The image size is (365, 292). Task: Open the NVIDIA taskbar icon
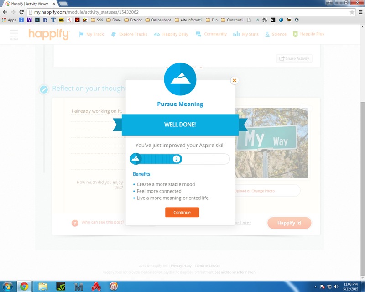[x=61, y=287]
